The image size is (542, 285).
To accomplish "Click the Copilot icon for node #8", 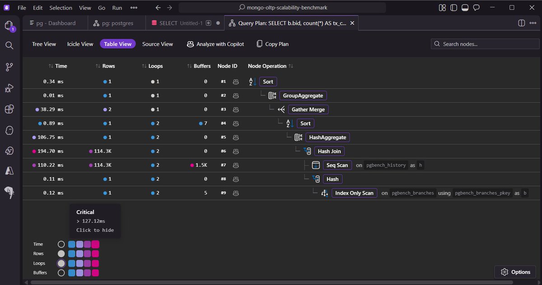I will pos(236,179).
